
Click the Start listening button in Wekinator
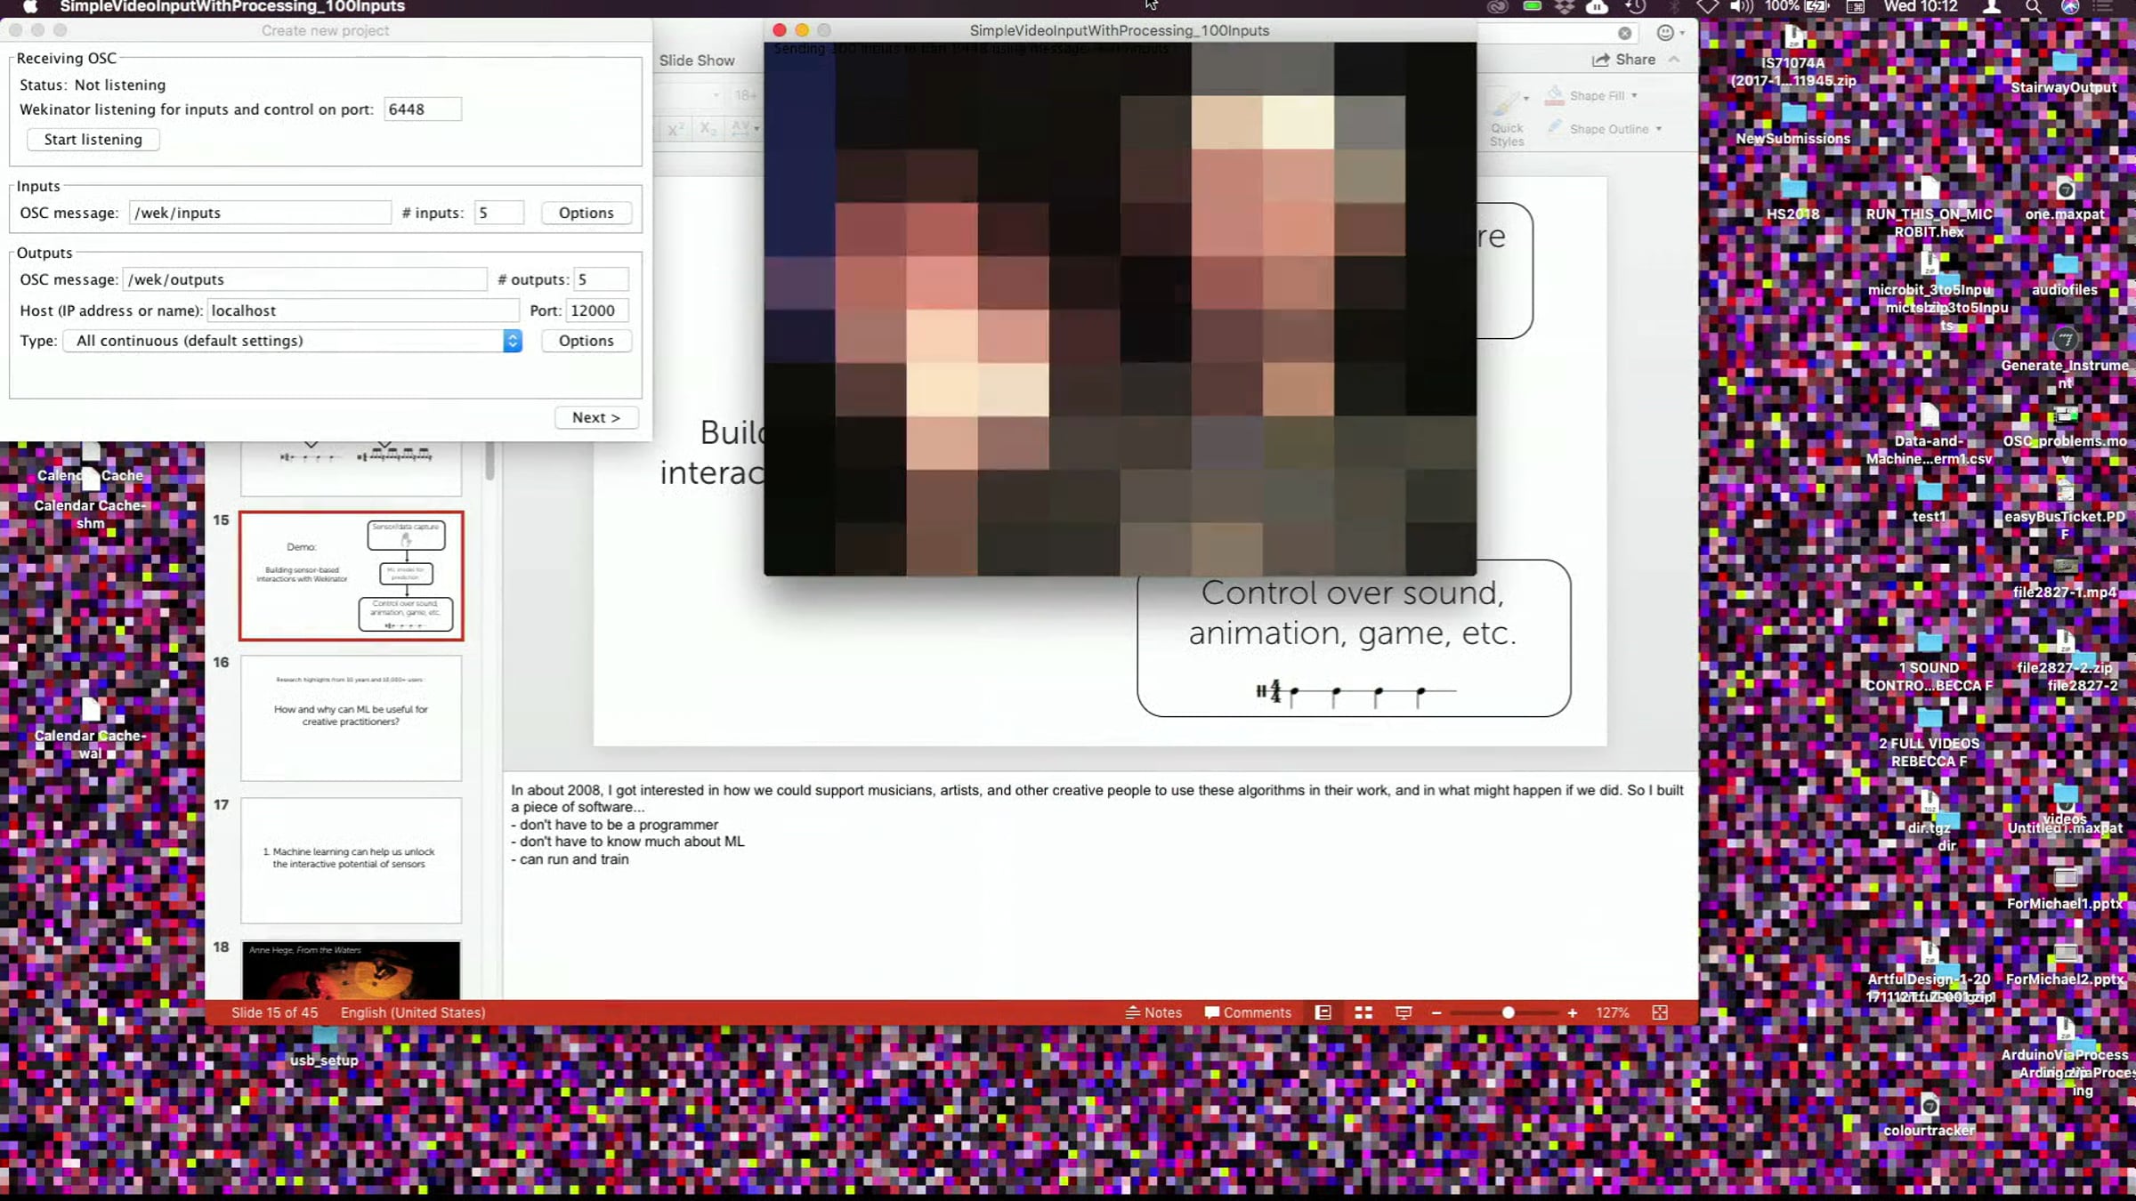click(93, 140)
